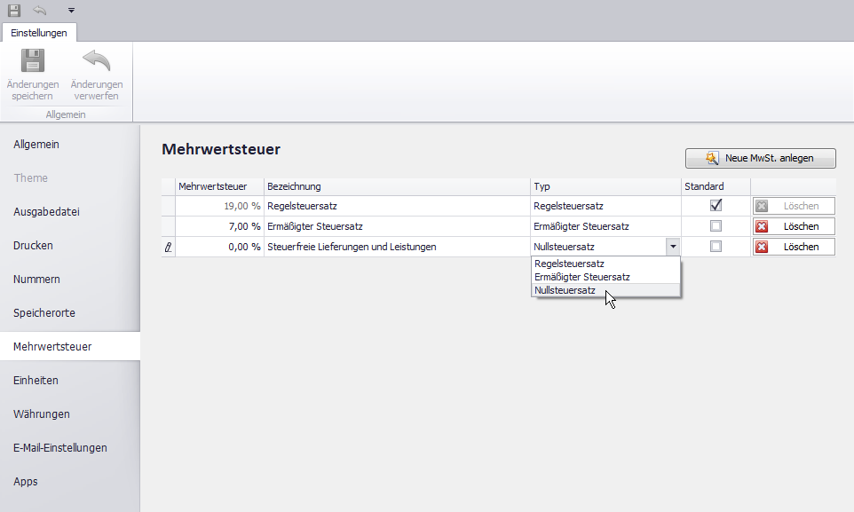Click Ermäßigter Steuersatz in Bezeichnung column
The width and height of the screenshot is (854, 512).
[397, 226]
